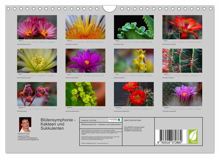
Task: Click the 'Euphorbia pseudocactus' caption
Action: [x=72, y=111]
